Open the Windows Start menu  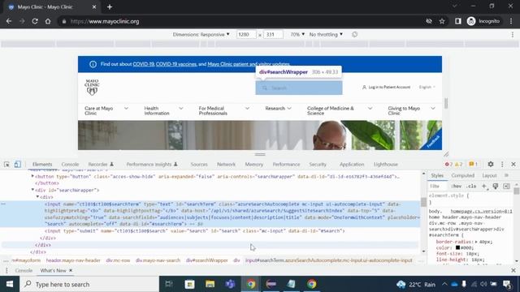(x=10, y=284)
